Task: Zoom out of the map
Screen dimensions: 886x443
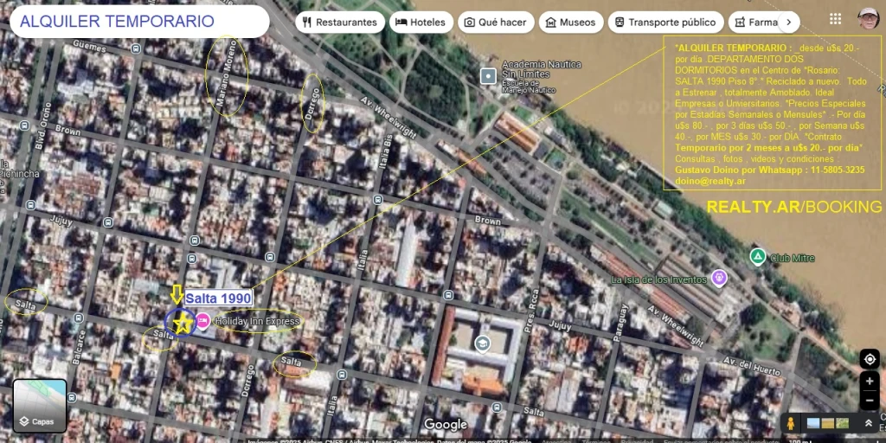Action: click(870, 401)
